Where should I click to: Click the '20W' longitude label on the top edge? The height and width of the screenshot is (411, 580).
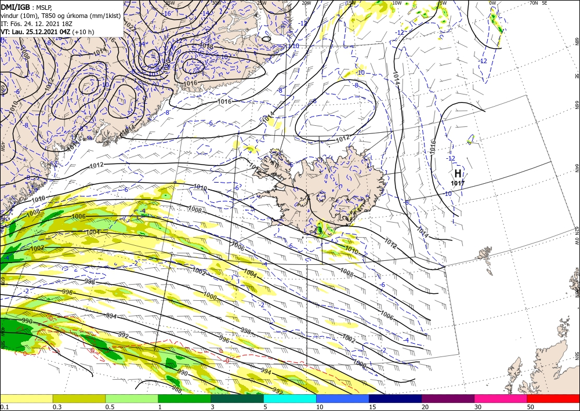(306, 3)
